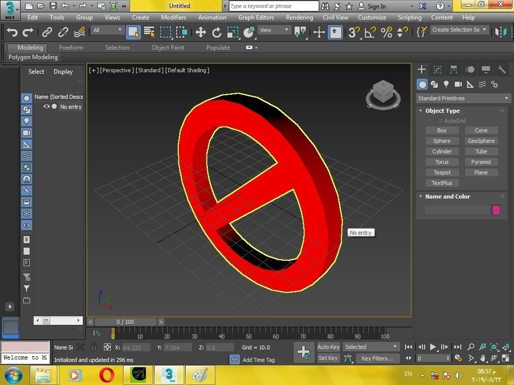Switch to Lights category icon
Image resolution: width=514 pixels, height=385 pixels.
tap(446, 84)
